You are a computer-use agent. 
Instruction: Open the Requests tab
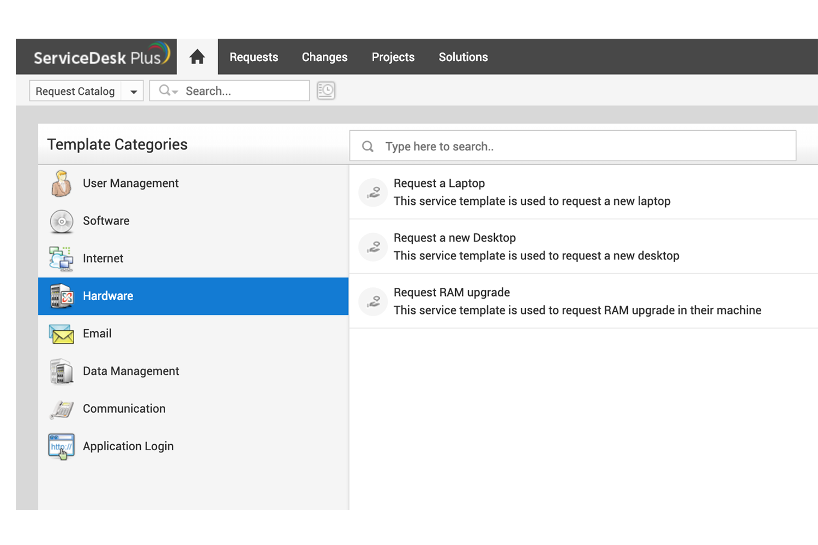click(254, 57)
